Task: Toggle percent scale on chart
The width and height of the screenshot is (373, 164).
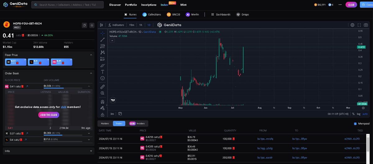Action: coord(353,114)
